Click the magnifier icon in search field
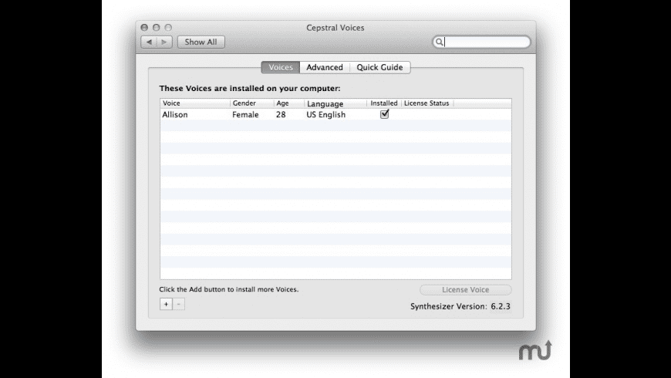The image size is (671, 378). [439, 42]
